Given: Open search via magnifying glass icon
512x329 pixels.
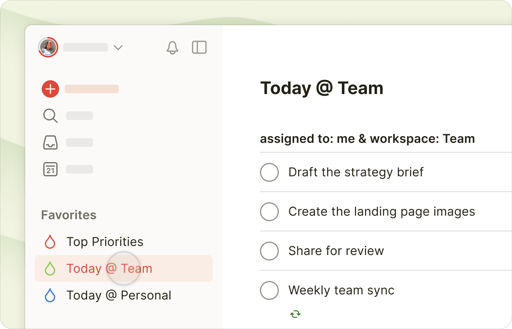Looking at the screenshot, I should 50,116.
